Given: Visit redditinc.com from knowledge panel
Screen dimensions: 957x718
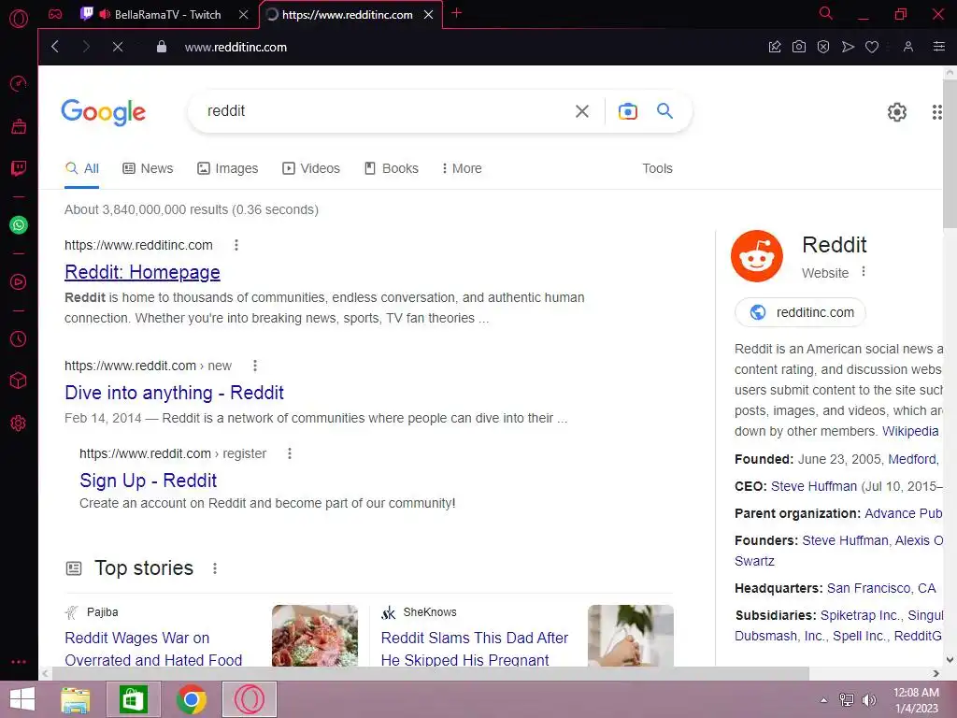Looking at the screenshot, I should click(800, 312).
